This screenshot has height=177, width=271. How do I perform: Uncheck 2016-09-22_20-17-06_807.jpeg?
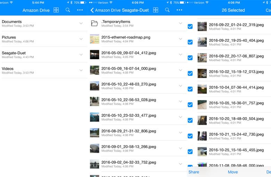[190, 58]
